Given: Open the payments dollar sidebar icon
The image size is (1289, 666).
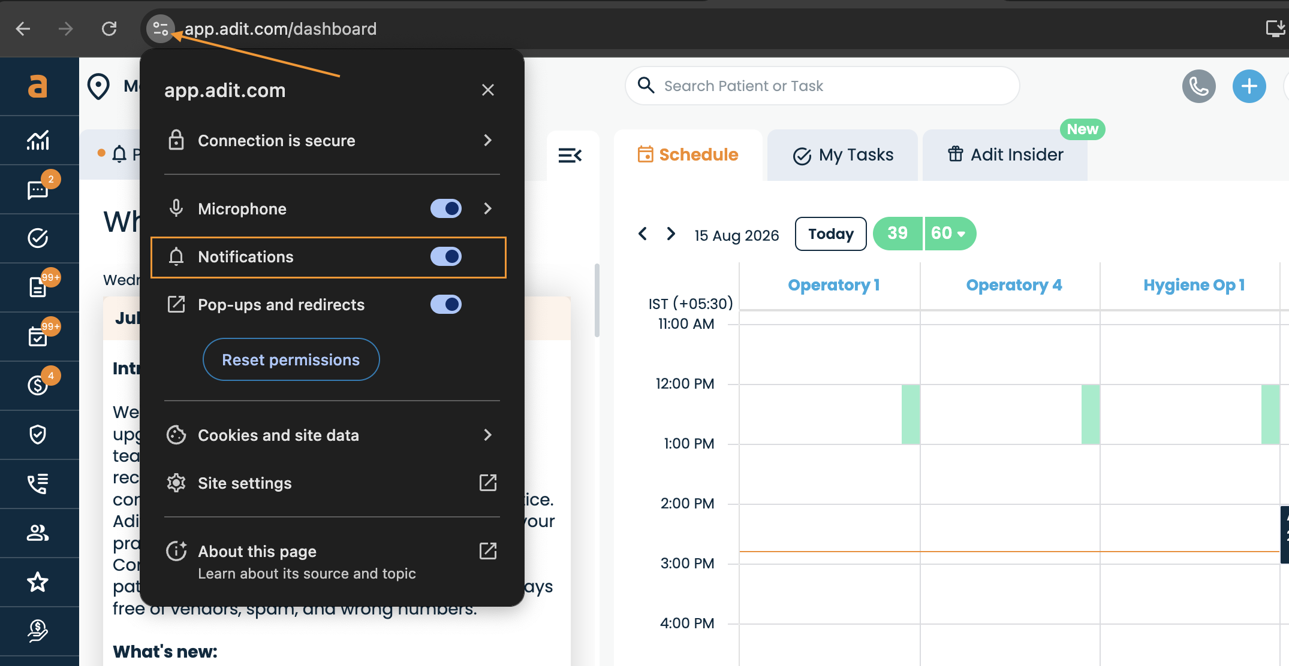Looking at the screenshot, I should click(x=38, y=386).
